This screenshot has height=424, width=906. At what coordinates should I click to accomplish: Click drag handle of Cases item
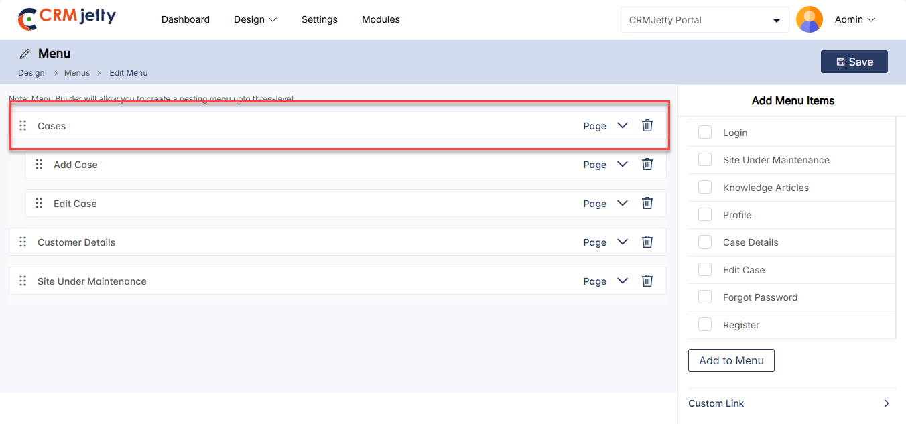(23, 125)
